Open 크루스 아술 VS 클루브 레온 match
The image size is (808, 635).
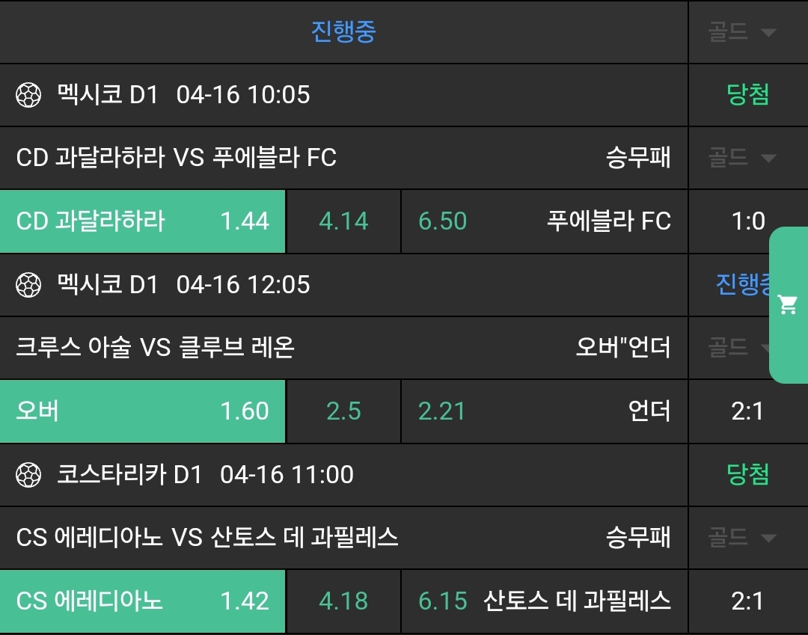[155, 348]
